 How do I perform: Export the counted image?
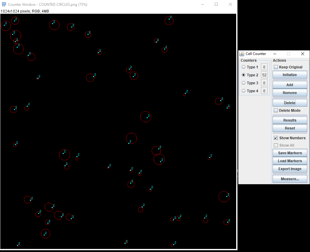[x=289, y=169]
